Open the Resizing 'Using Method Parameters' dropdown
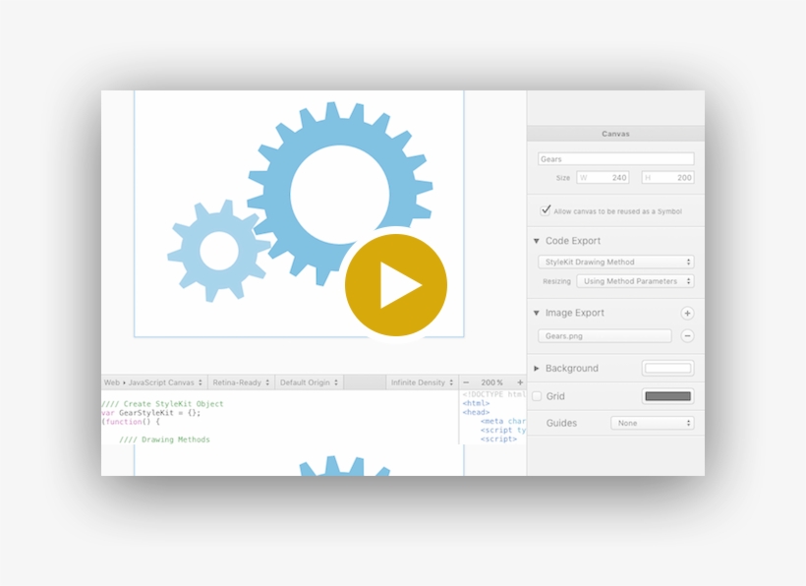The image size is (806, 586). (x=636, y=280)
